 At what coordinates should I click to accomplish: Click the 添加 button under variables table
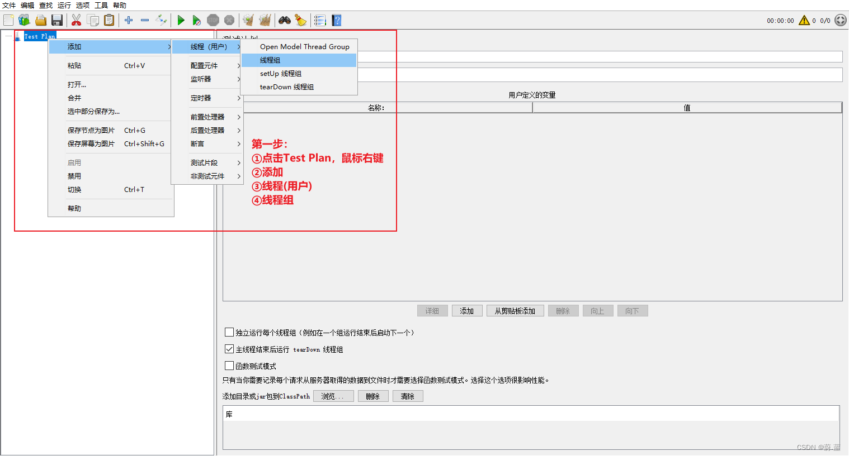pos(466,311)
